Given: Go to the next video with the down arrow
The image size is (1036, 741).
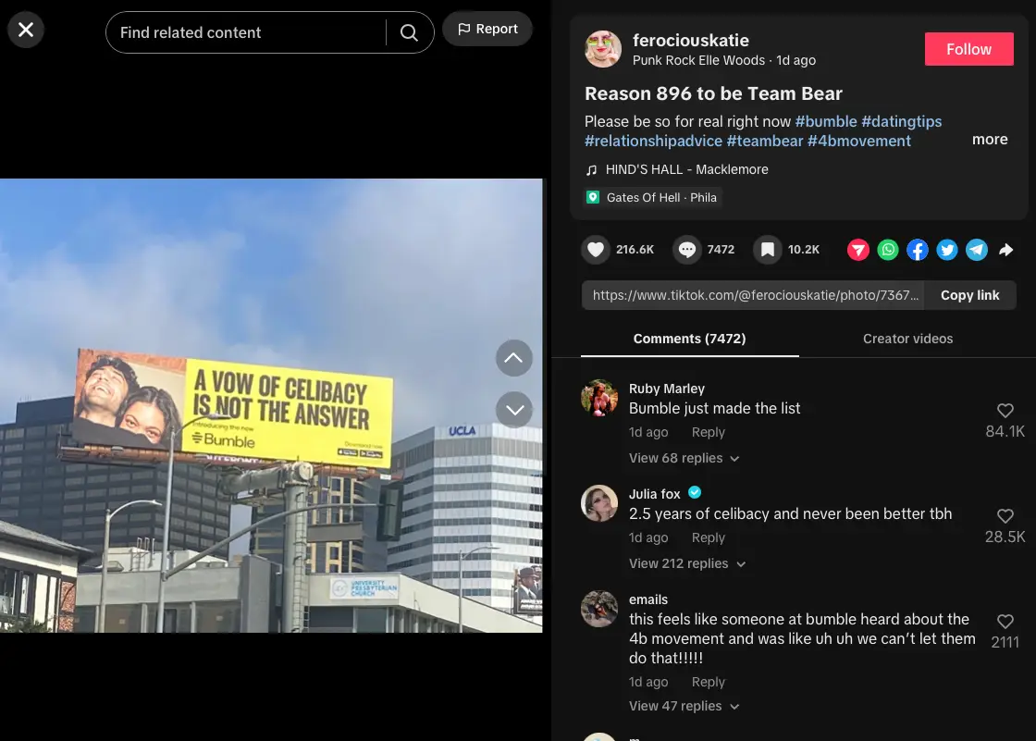Looking at the screenshot, I should [x=514, y=410].
